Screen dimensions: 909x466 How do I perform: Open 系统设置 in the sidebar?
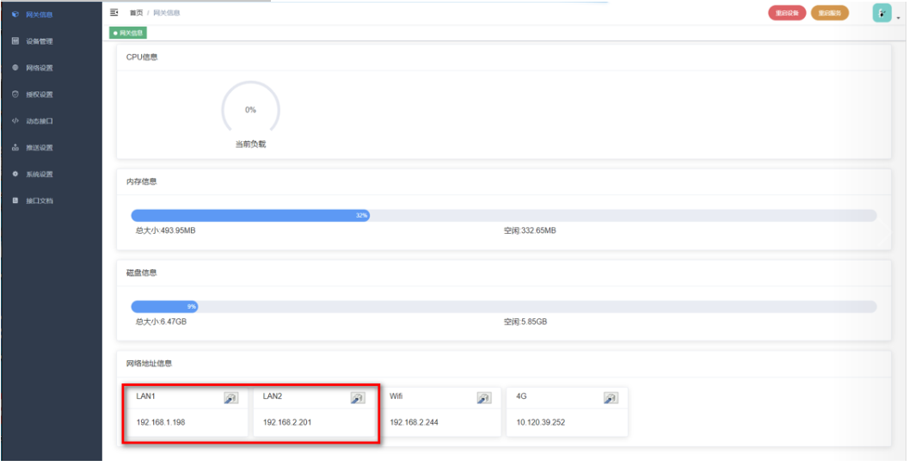click(x=39, y=175)
